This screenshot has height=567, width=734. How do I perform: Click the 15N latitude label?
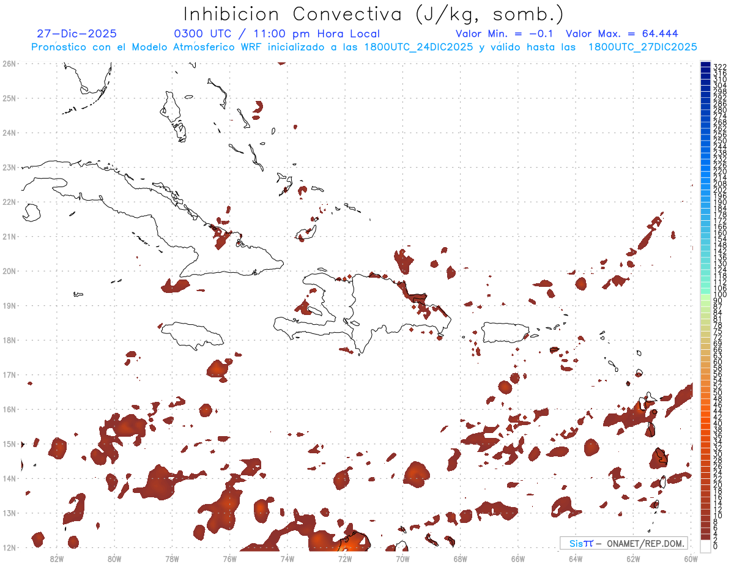(x=9, y=443)
